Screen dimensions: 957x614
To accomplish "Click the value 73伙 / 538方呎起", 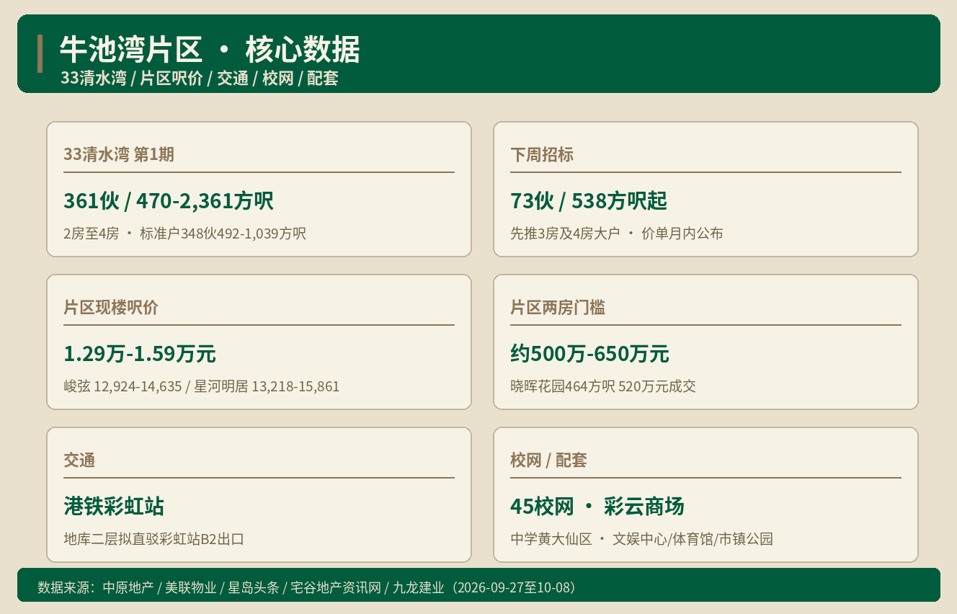I will click(589, 200).
